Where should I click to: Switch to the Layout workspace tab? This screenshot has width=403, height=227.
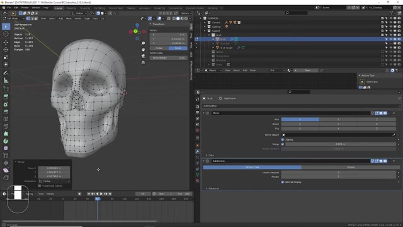[59, 8]
